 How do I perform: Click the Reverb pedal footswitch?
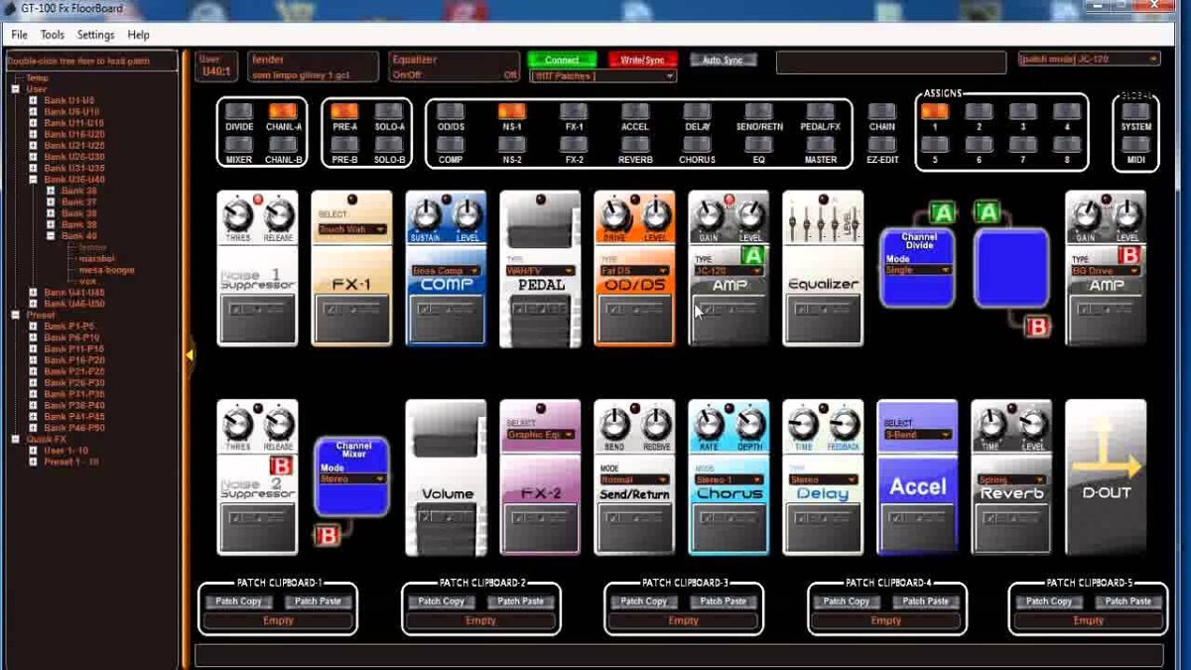1011,526
